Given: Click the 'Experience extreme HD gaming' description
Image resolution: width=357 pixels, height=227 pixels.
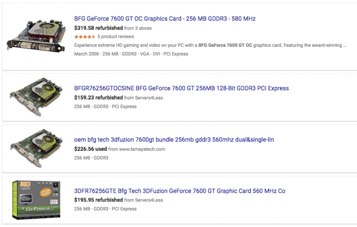Looking at the screenshot, I should coord(210,45).
